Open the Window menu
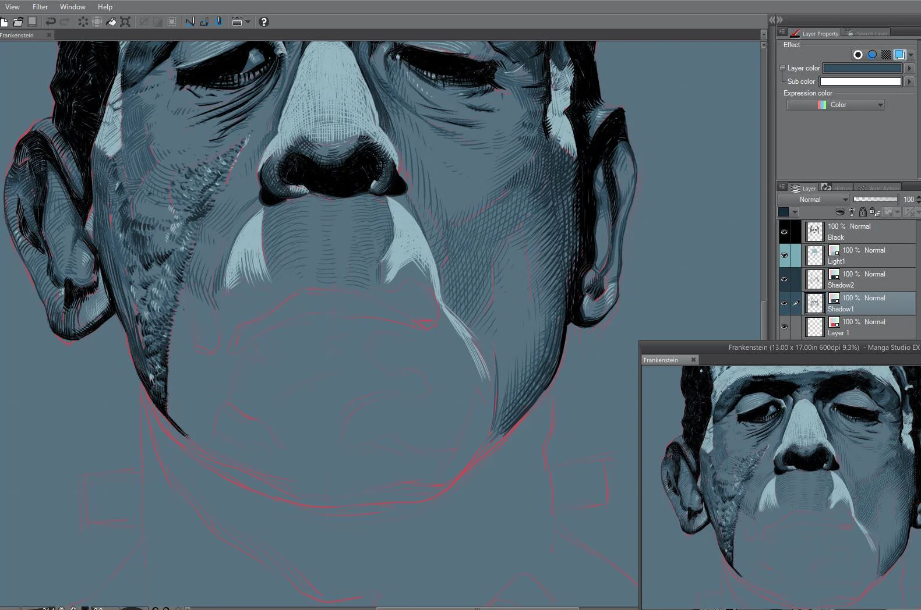The height and width of the screenshot is (610, 921). (73, 7)
